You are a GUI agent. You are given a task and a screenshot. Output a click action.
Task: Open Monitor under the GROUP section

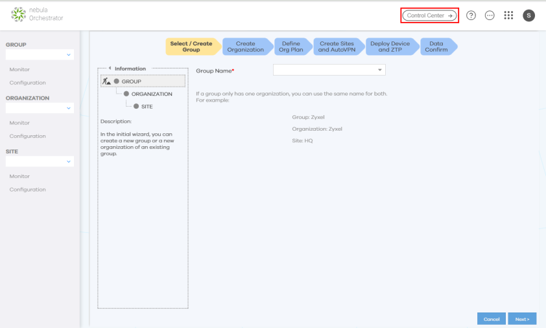pyautogui.click(x=19, y=69)
